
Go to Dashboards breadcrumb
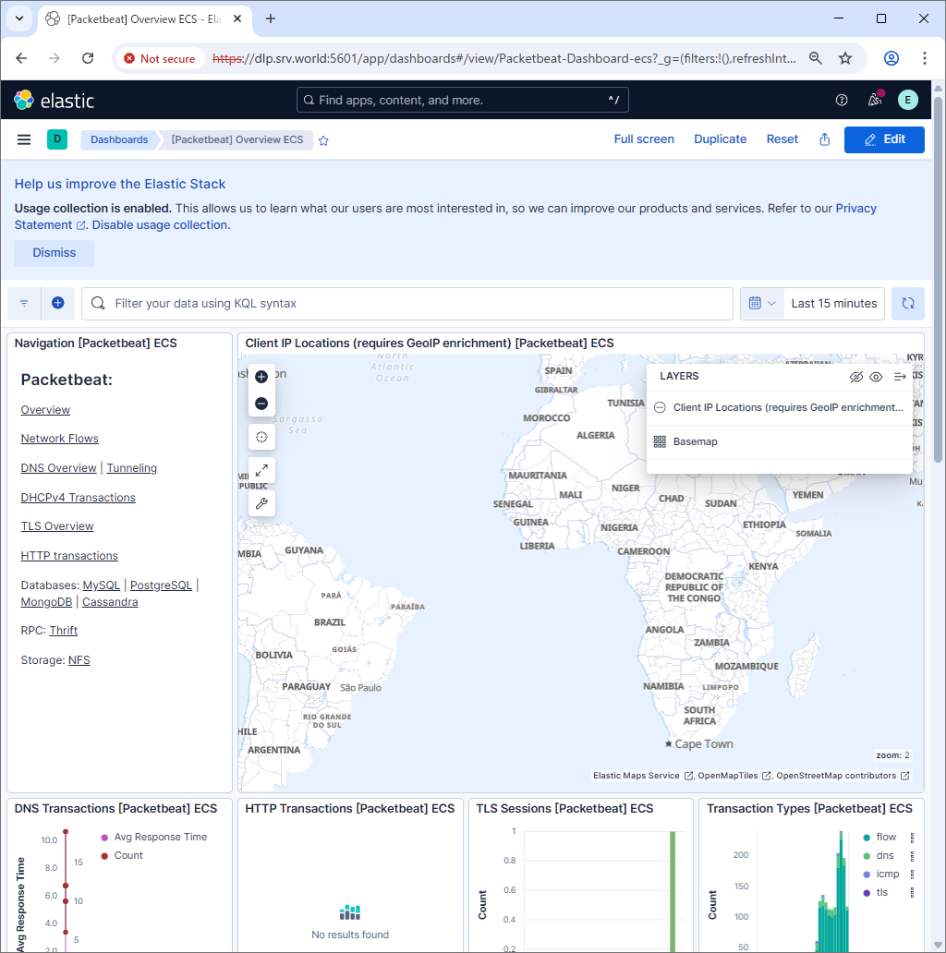click(119, 139)
